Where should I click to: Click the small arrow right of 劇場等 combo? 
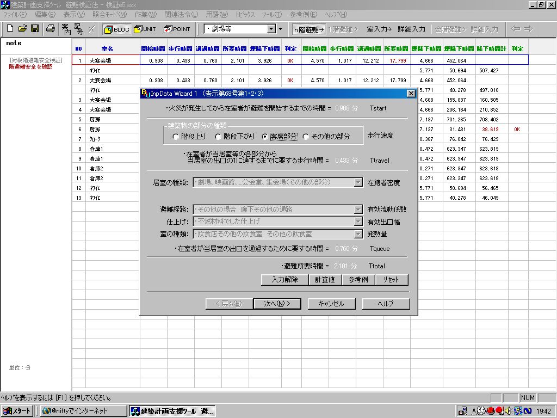point(280,29)
